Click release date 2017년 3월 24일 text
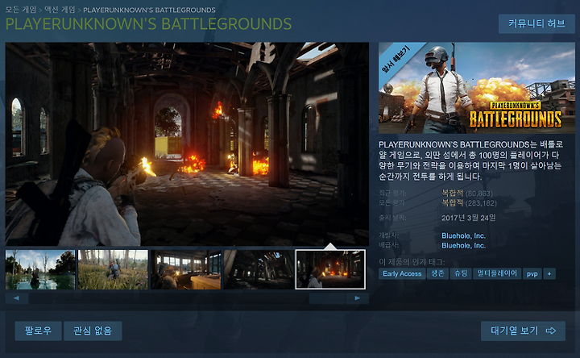Image resolution: width=580 pixels, height=358 pixels. [468, 218]
